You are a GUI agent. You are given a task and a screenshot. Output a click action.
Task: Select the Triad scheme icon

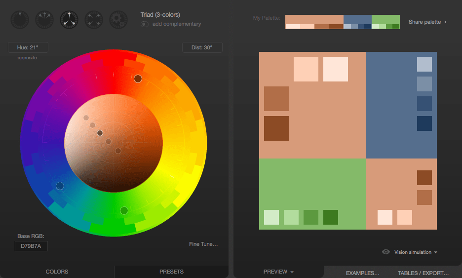69,19
